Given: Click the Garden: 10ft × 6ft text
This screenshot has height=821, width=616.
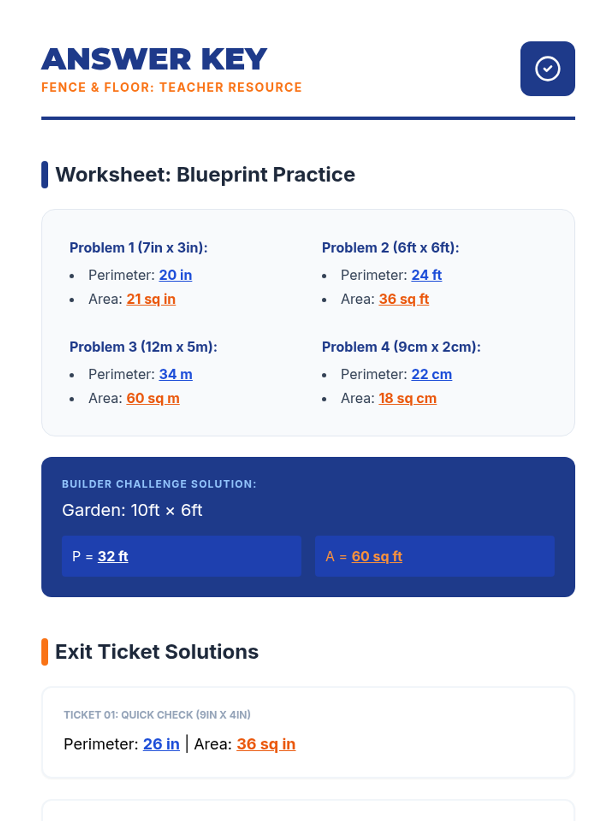Looking at the screenshot, I should click(132, 510).
